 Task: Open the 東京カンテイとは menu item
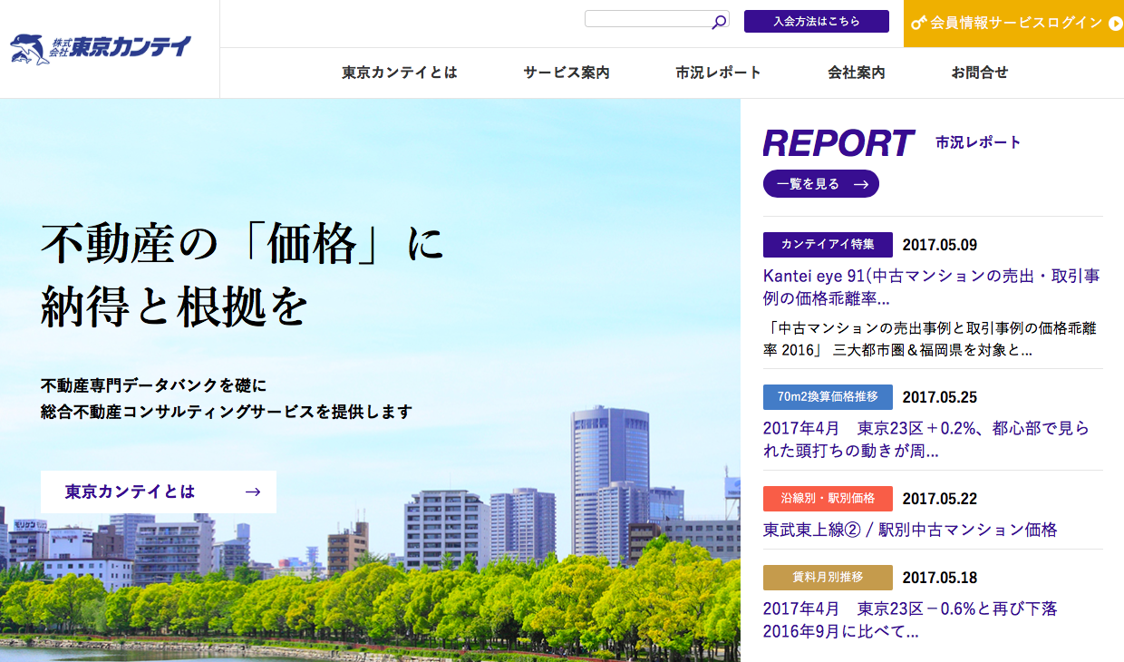coord(400,73)
